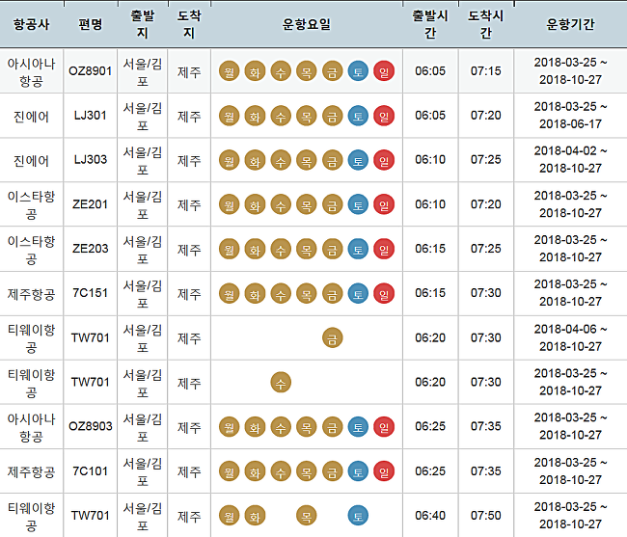Click 제주항공 in 7C151 row
Screen dimensions: 627x537
click(x=31, y=294)
